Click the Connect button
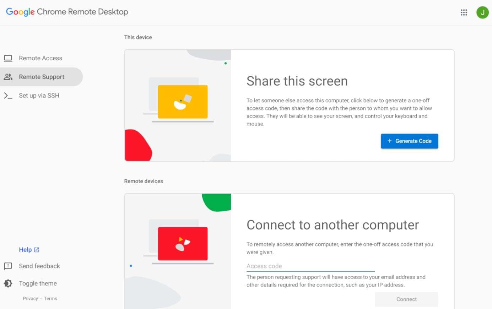 (406, 299)
